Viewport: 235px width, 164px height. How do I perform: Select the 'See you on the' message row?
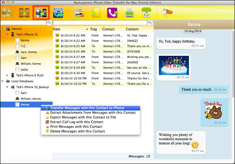point(103,67)
